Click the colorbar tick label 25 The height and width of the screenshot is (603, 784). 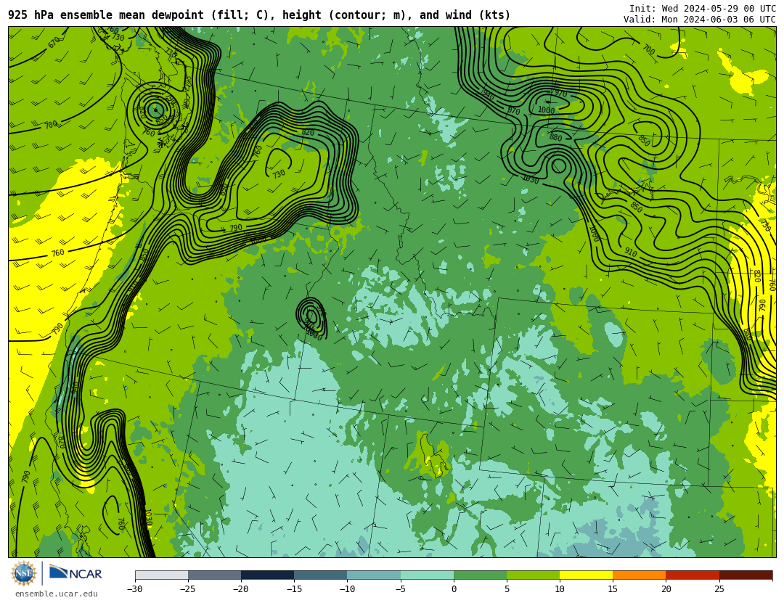[x=719, y=589]
